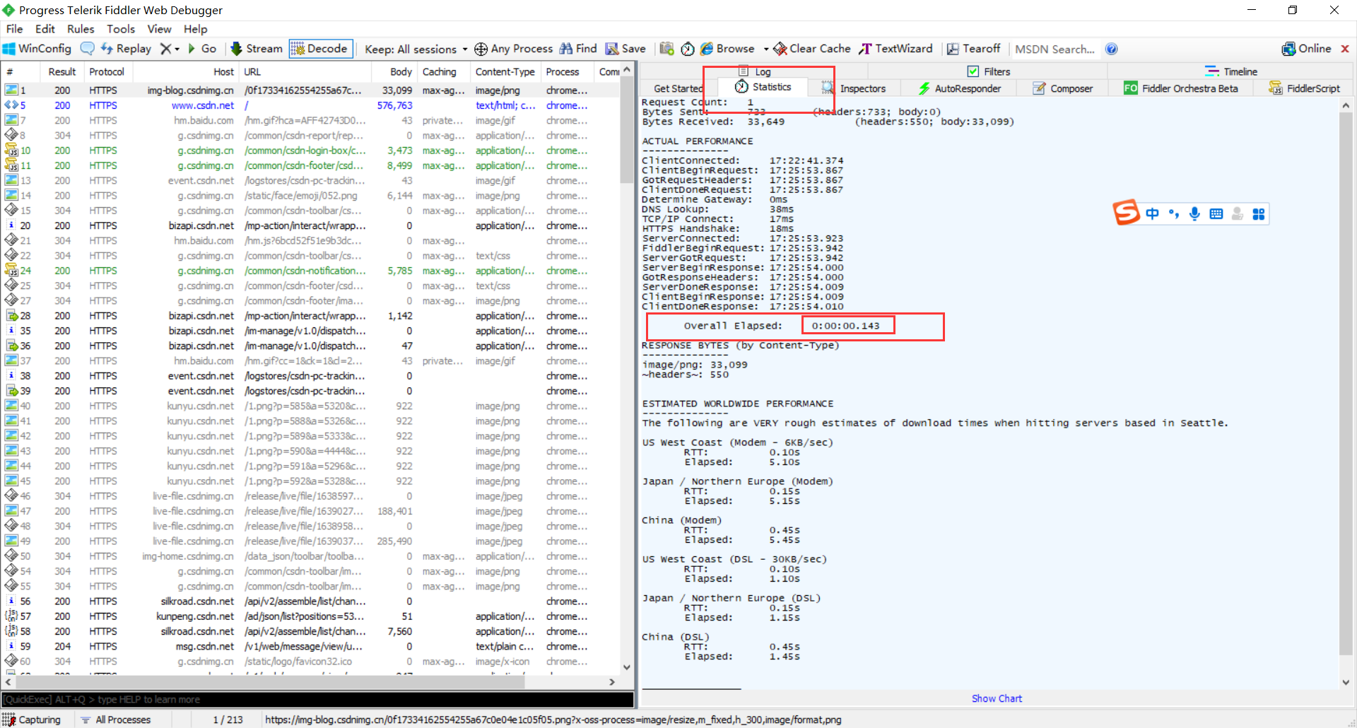The image size is (1357, 728).
Task: Toggle the Decode button
Action: [x=320, y=49]
